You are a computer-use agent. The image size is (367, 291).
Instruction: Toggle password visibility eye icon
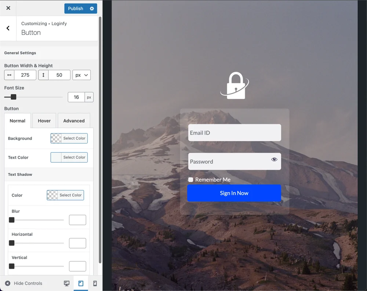click(x=274, y=160)
